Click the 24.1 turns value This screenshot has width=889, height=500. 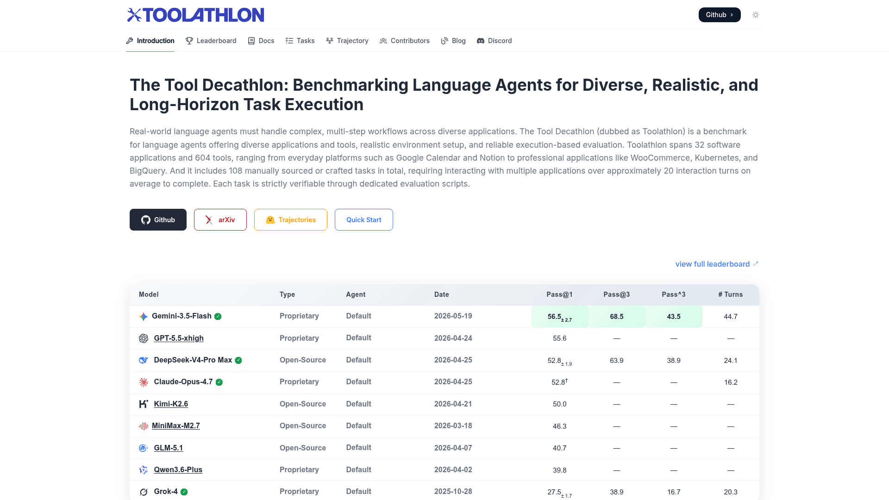coord(731,360)
